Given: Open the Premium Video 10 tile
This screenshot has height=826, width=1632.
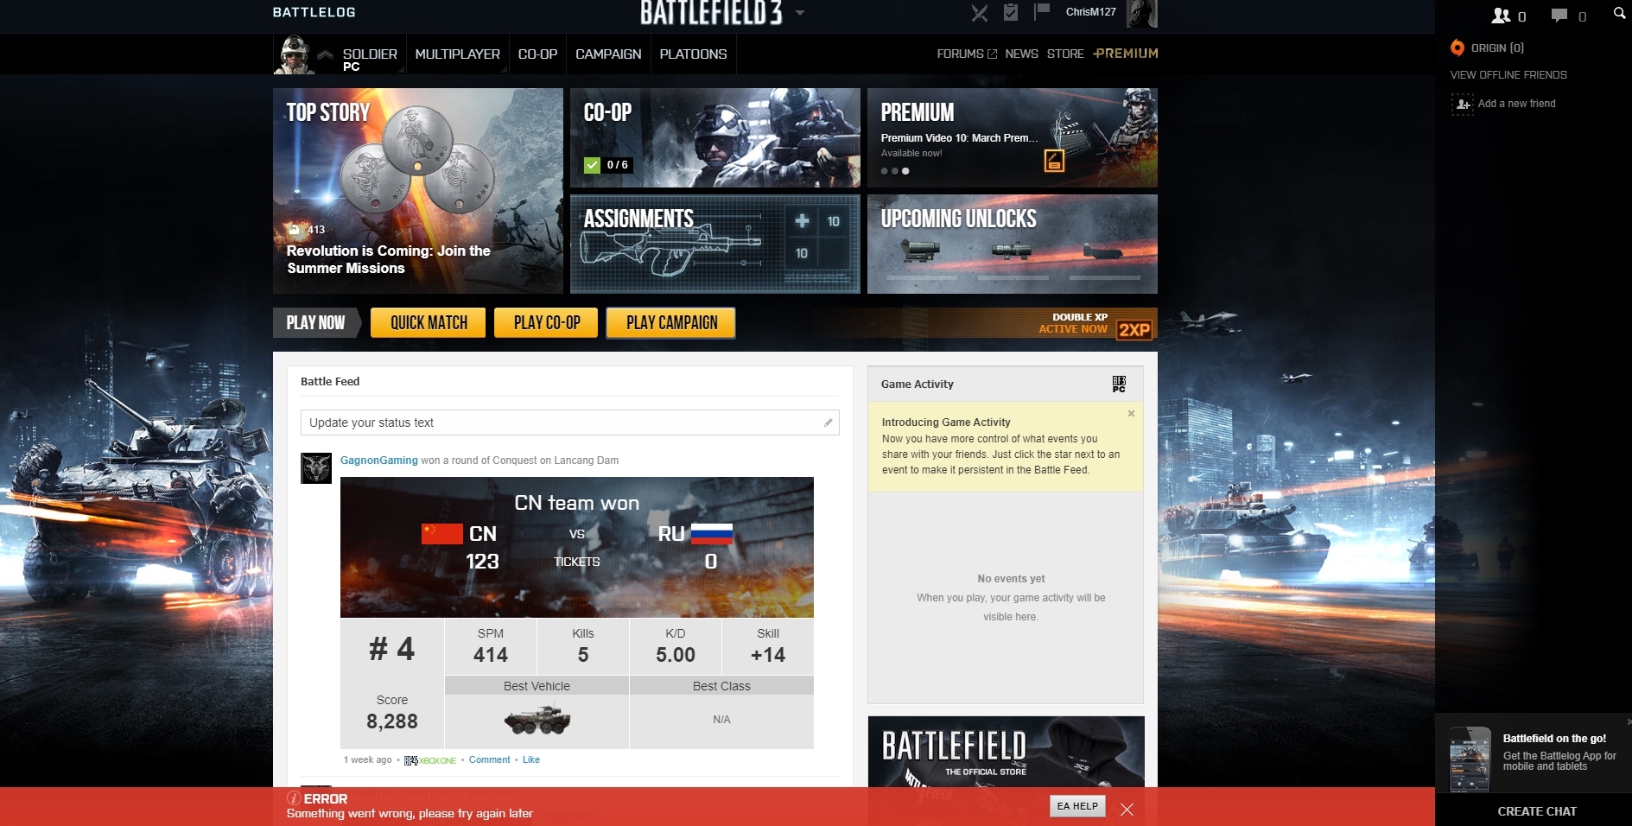Looking at the screenshot, I should 1013,137.
